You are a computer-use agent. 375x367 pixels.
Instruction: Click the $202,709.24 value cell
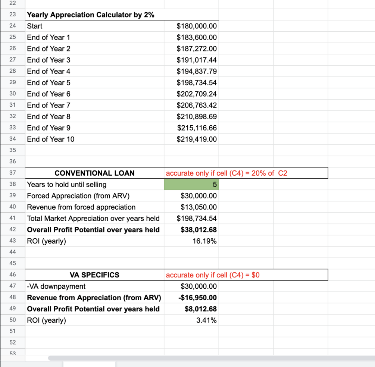[x=191, y=94]
